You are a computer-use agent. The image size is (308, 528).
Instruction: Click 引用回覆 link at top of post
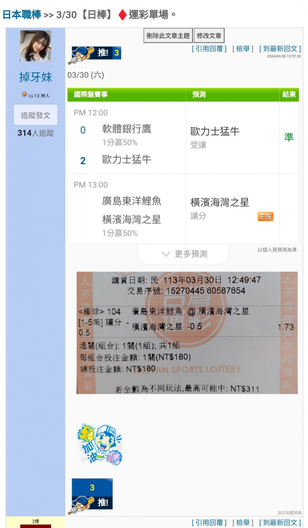point(209,49)
